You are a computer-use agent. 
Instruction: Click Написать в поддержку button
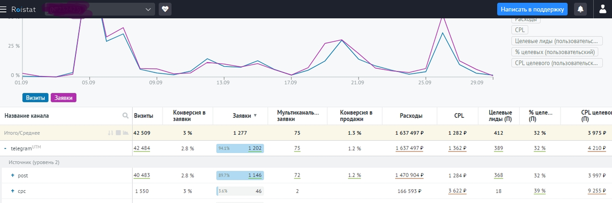click(x=532, y=9)
